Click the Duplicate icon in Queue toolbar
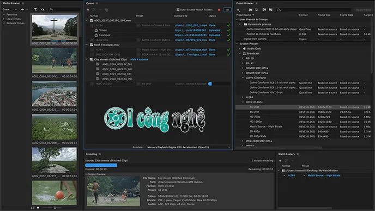Image resolution: width=375 pixels, height=211 pixels. click(x=106, y=10)
